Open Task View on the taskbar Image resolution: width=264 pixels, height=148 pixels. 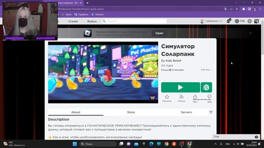point(121,144)
